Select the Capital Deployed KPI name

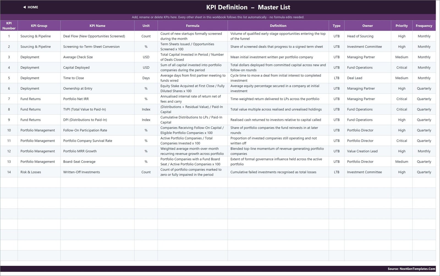tap(97, 68)
